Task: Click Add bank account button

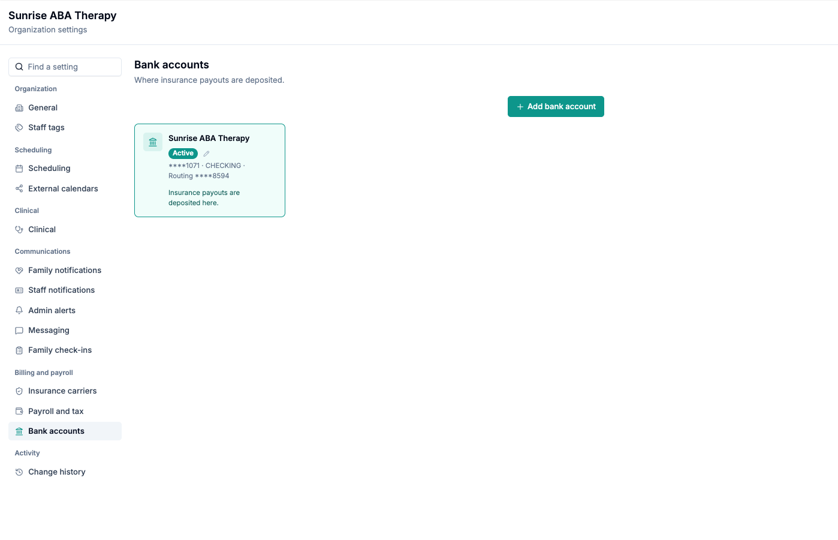Action: click(556, 107)
